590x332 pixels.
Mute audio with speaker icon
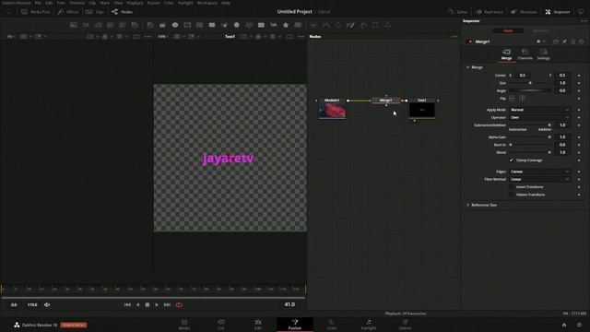click(47, 305)
